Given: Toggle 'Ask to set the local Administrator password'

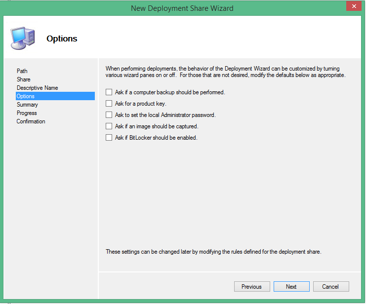Looking at the screenshot, I should point(109,115).
